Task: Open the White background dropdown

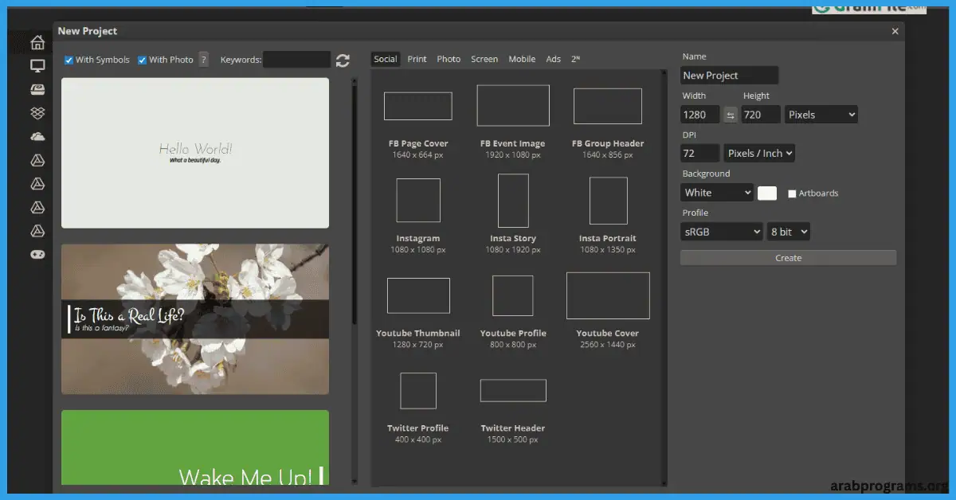Action: pos(717,193)
